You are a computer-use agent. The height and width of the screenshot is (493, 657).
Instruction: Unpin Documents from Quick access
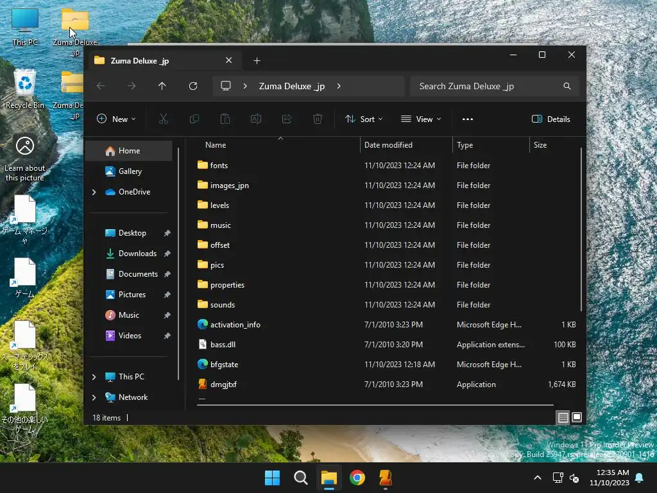(167, 274)
